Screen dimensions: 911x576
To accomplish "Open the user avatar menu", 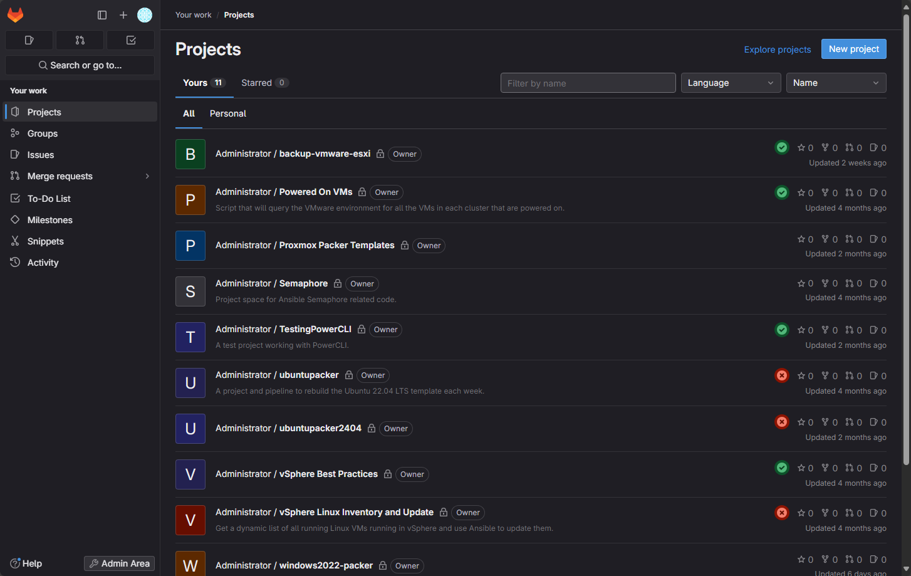I will pos(145,15).
